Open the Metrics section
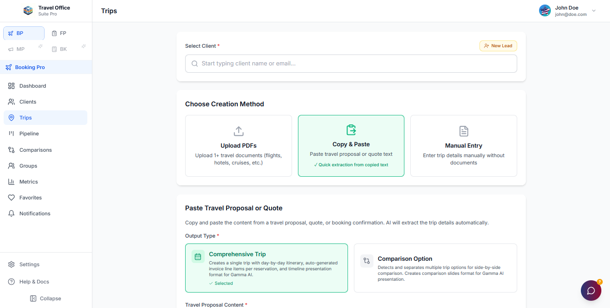The height and width of the screenshot is (308, 610). [28, 181]
